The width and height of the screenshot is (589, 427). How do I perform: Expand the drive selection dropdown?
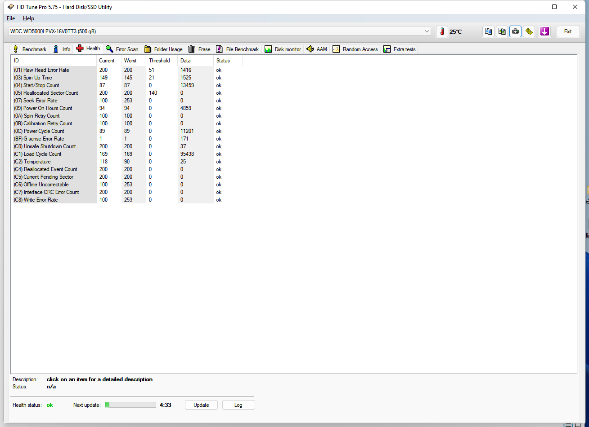[427, 31]
